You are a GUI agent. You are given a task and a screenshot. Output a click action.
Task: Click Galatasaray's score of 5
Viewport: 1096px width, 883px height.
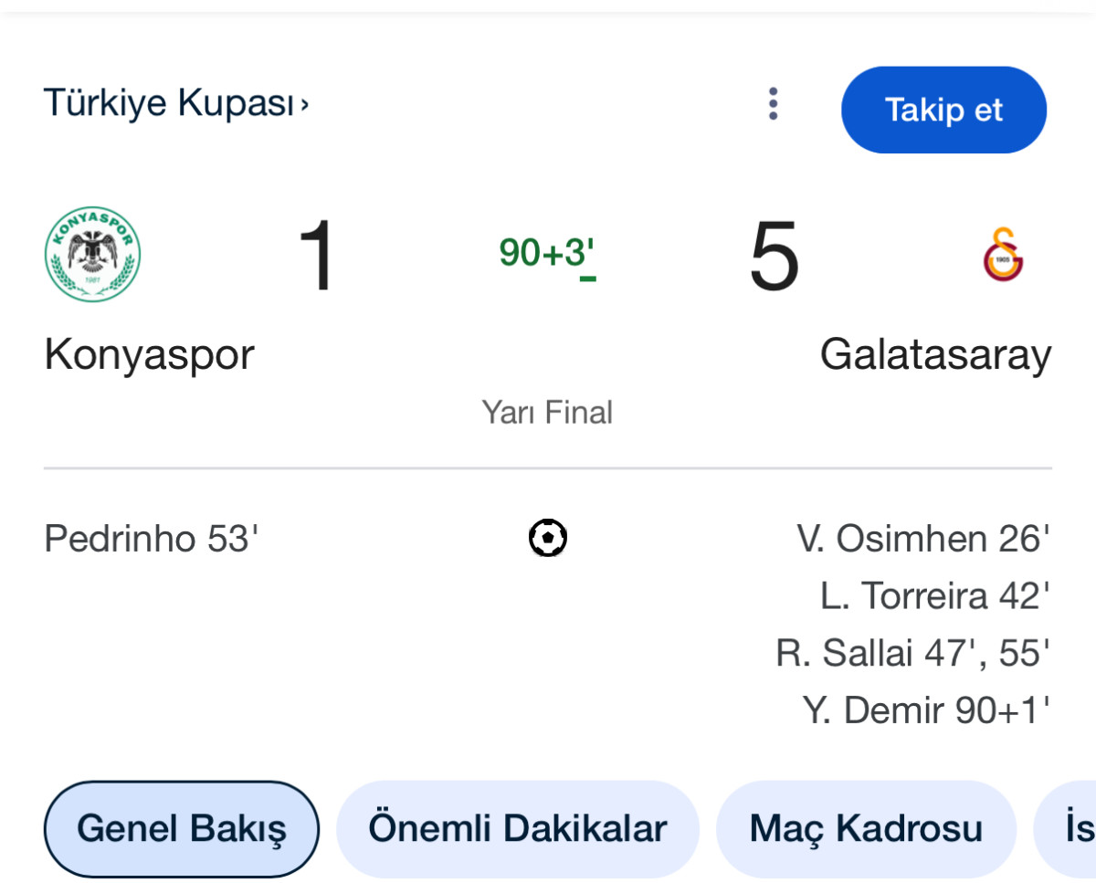(774, 258)
